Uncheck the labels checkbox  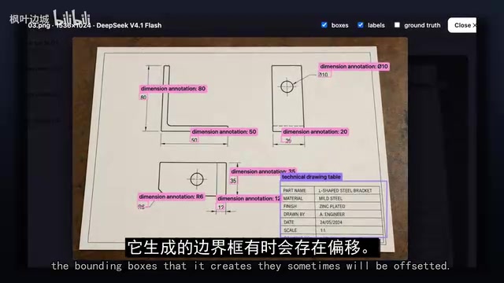(361, 25)
